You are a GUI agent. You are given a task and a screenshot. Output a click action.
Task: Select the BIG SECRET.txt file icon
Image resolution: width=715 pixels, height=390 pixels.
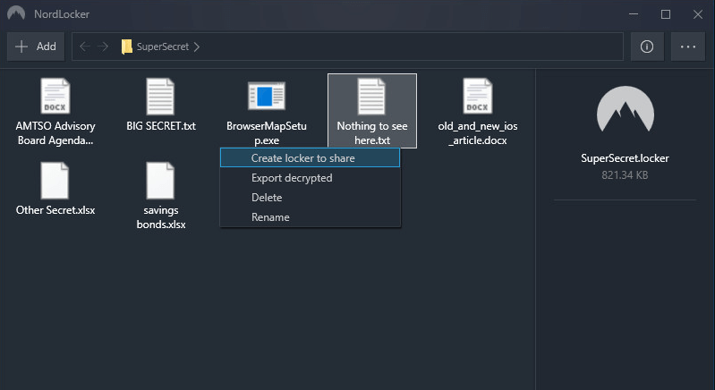[x=160, y=96]
